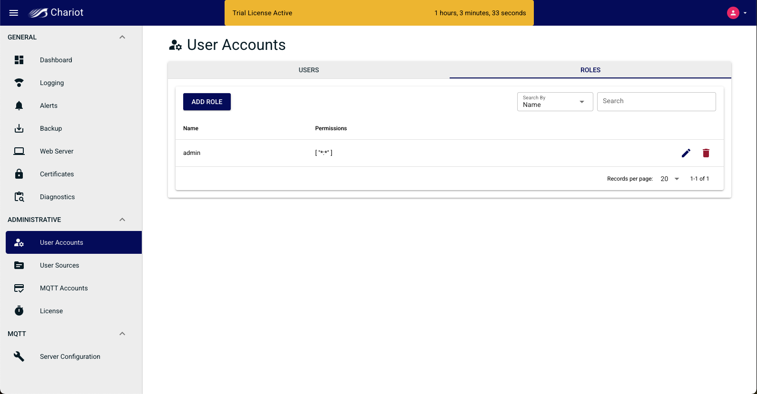Open Alerts via the bell icon
The image size is (757, 394).
click(x=19, y=106)
